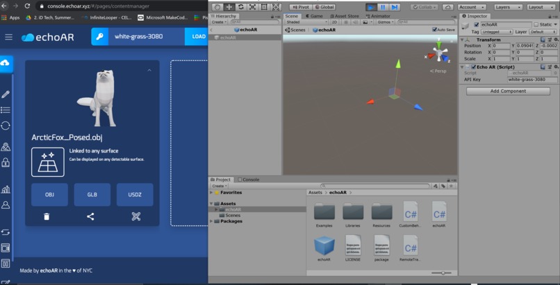Viewport: 560px width, 285px height.
Task: Click the user profile icon in echoAR sidebar
Action: [6, 205]
